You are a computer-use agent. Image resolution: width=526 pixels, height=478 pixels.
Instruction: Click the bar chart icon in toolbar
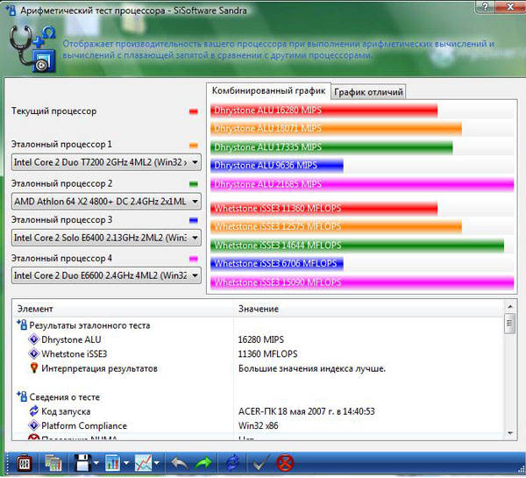click(113, 464)
